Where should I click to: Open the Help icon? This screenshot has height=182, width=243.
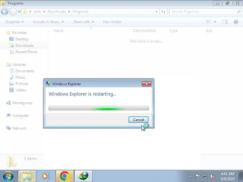236,22
